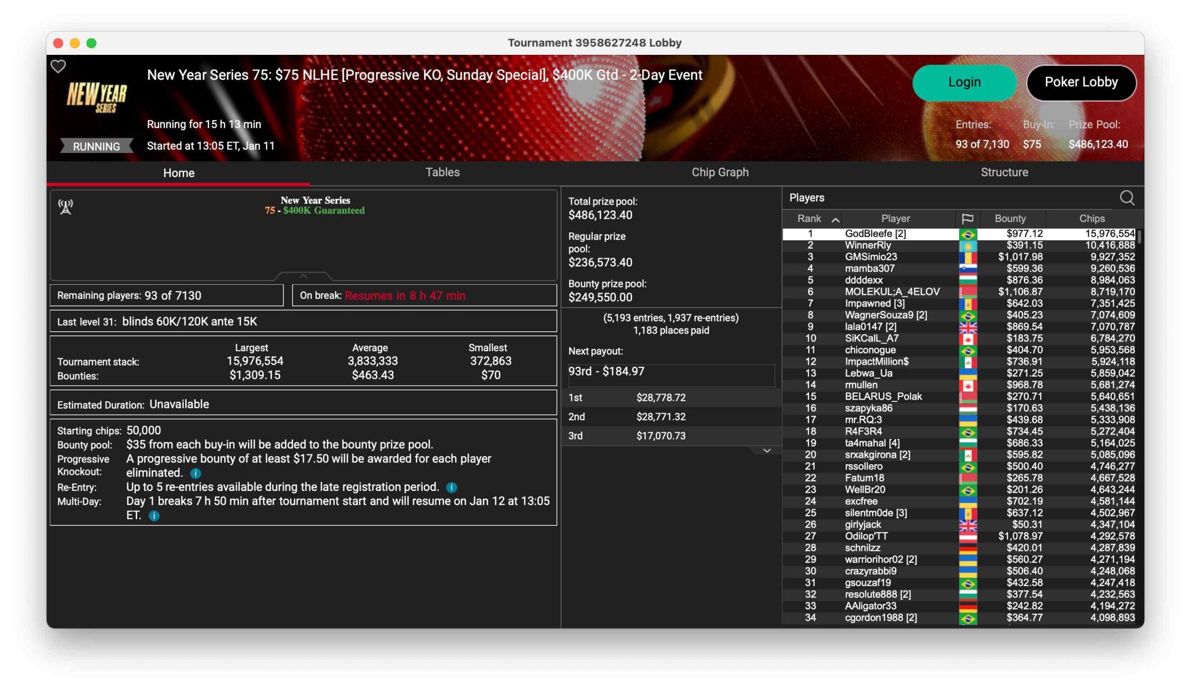Viewport: 1191px width, 690px height.
Task: Click the New Year Series logo
Action: pos(96,97)
